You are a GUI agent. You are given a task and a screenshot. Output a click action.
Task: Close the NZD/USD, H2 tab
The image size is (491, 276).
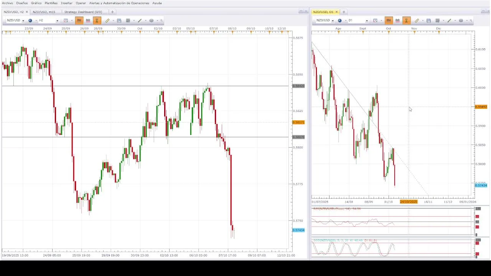click(26, 12)
